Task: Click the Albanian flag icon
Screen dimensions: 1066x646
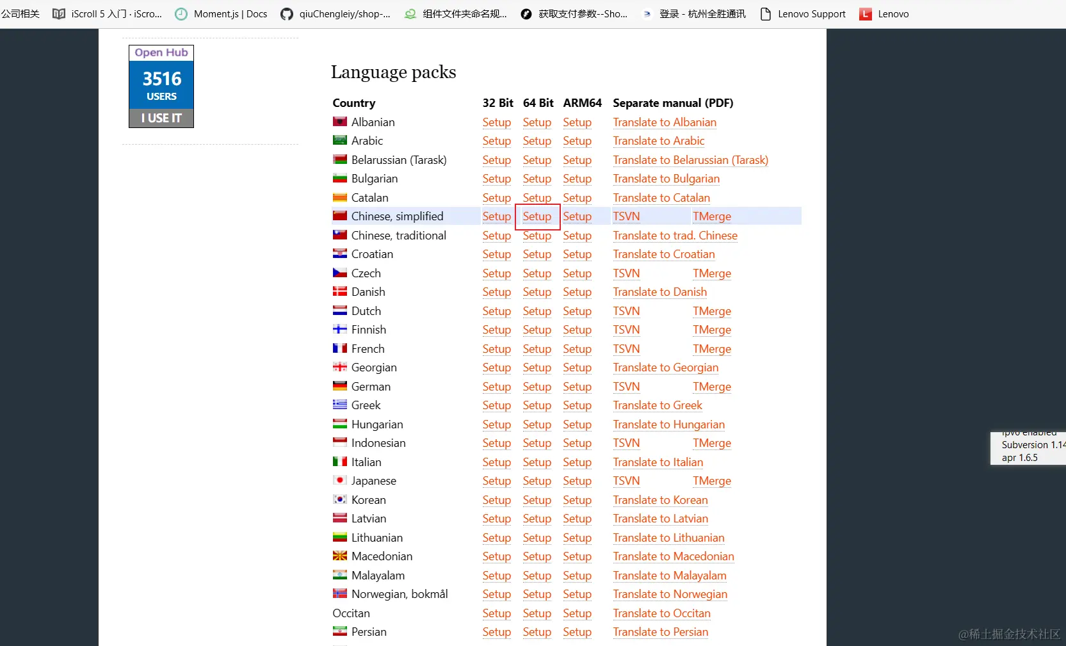Action: [x=340, y=122]
